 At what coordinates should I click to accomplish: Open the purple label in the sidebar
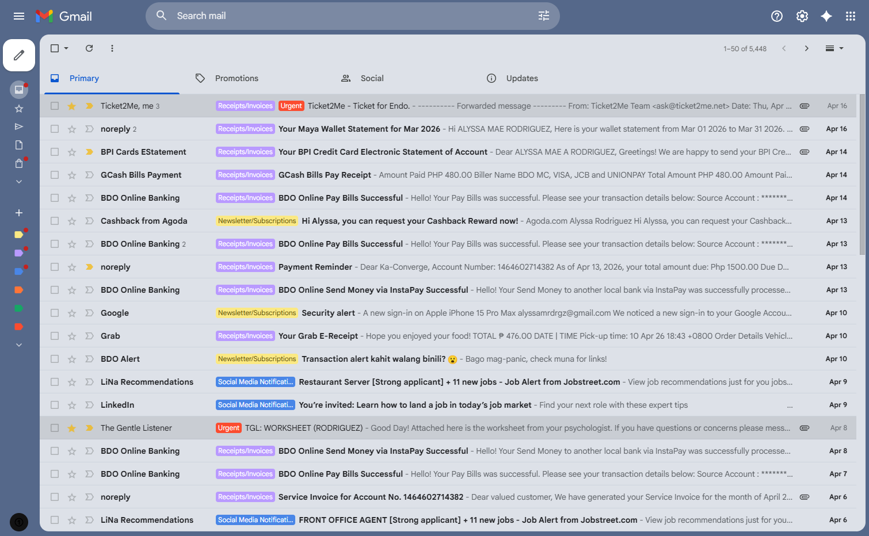18,253
